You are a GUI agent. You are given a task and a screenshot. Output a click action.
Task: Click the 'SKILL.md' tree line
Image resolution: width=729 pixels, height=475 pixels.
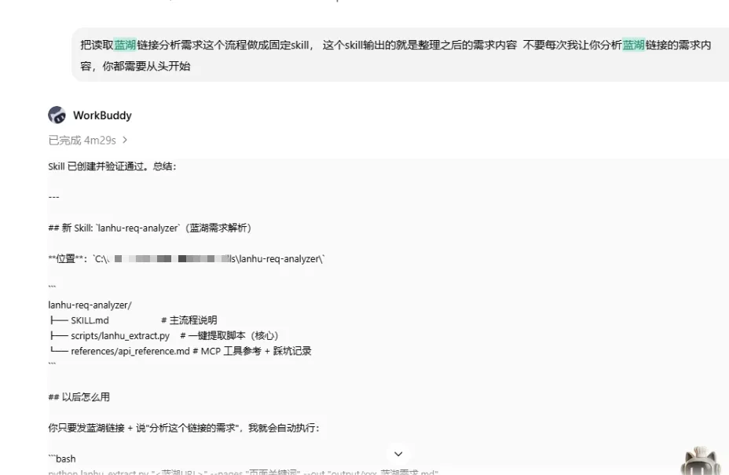133,320
